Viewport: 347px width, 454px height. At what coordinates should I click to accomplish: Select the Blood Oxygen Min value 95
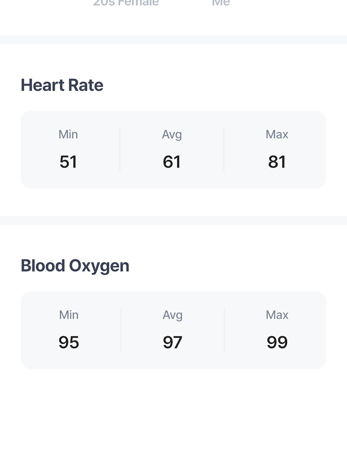69,342
